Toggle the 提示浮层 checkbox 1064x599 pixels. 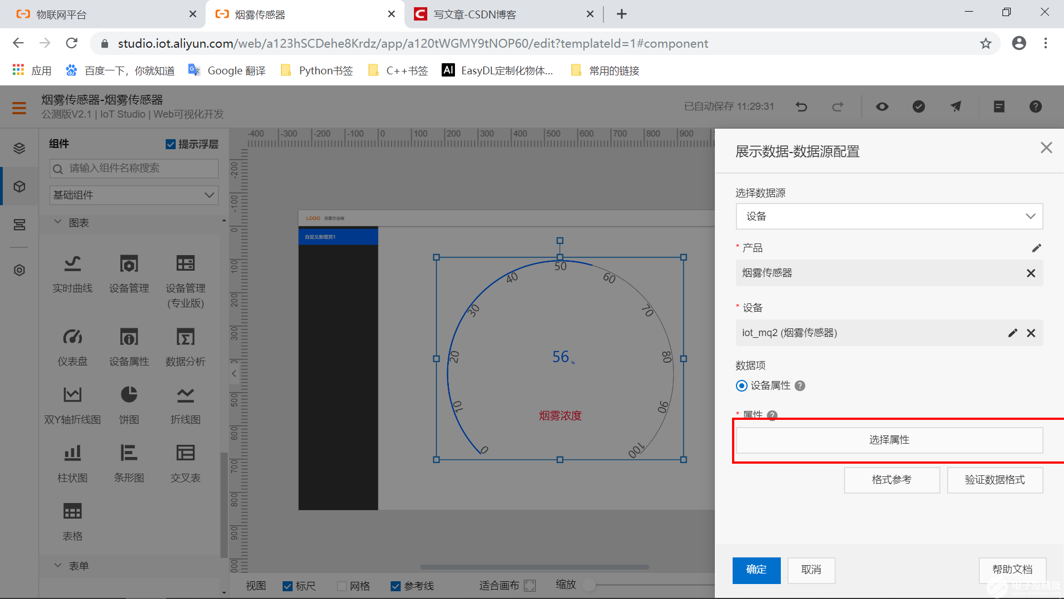click(170, 144)
